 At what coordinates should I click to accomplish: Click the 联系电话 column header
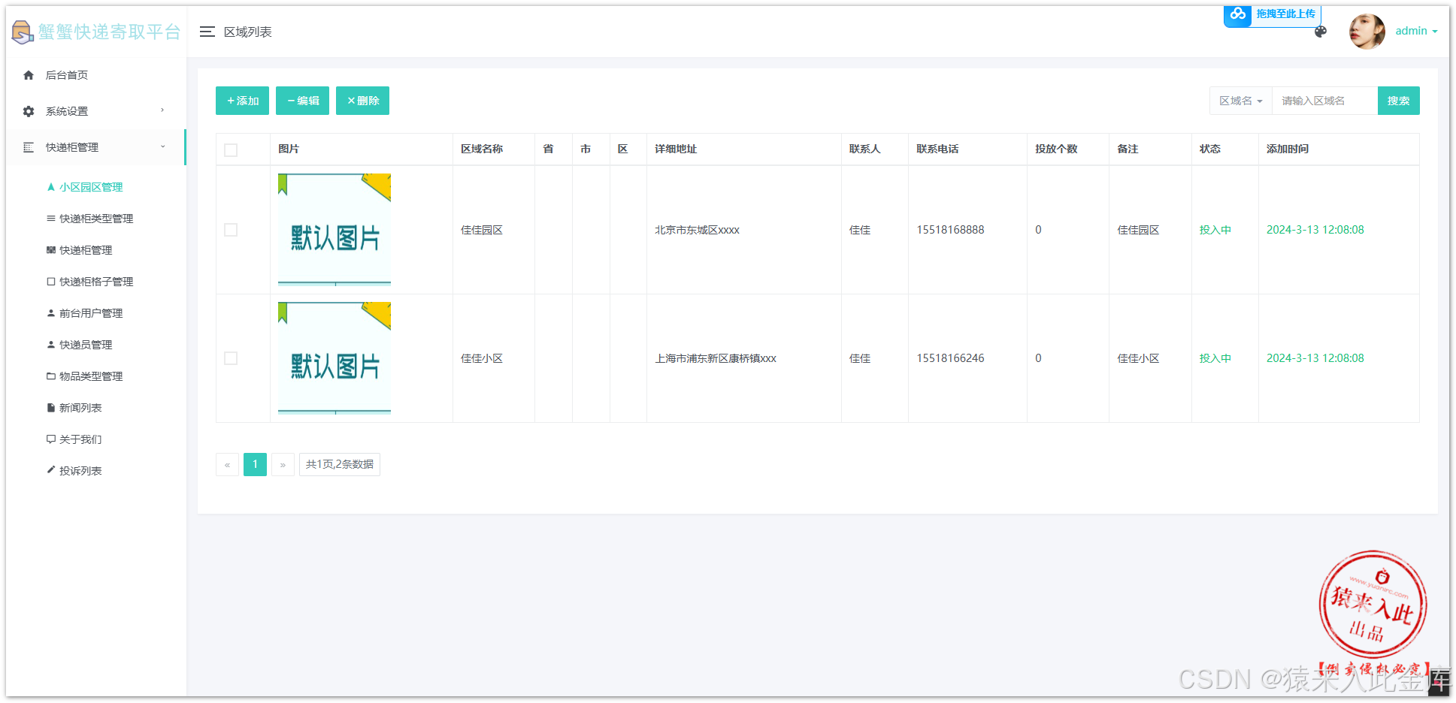[937, 149]
